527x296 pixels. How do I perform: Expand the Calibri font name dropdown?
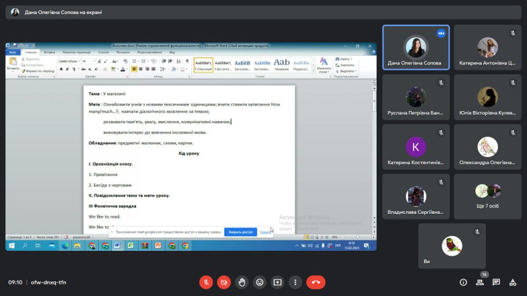click(x=79, y=61)
